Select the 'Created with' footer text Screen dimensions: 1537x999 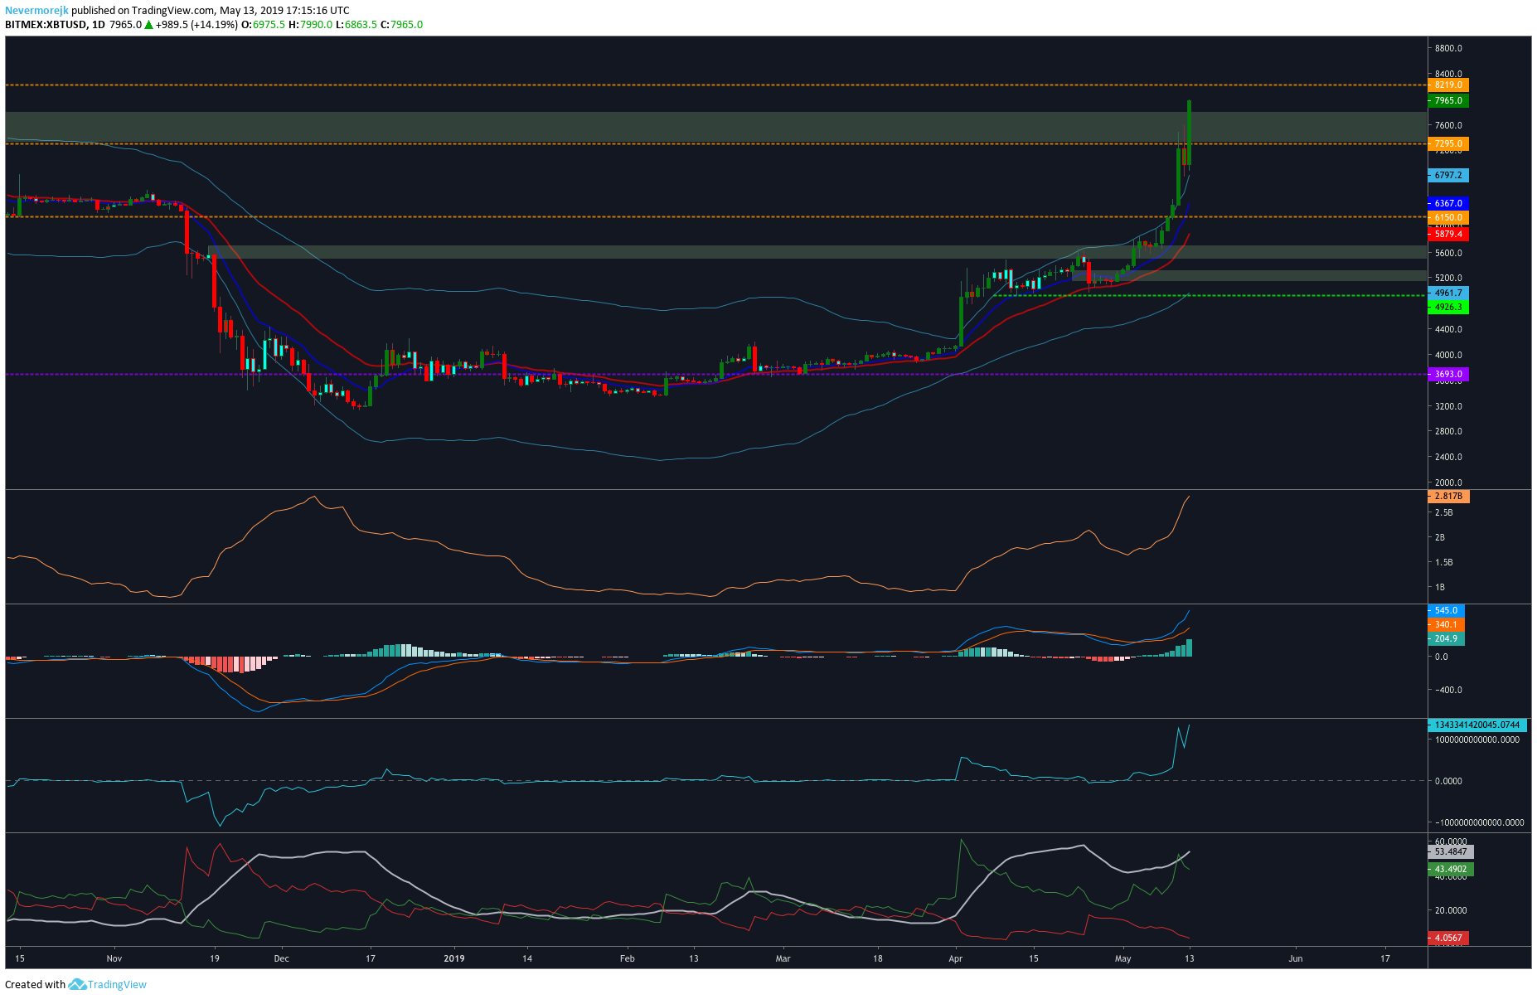pyautogui.click(x=35, y=985)
